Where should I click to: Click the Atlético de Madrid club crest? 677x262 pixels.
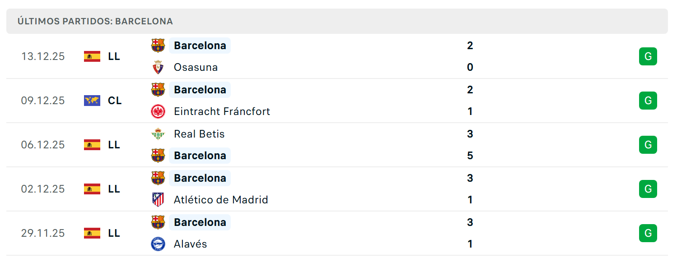click(x=158, y=200)
